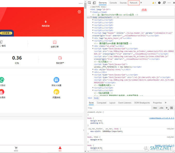Open 我的资产 wallet icon
175x153 pixels.
(x=60, y=58)
